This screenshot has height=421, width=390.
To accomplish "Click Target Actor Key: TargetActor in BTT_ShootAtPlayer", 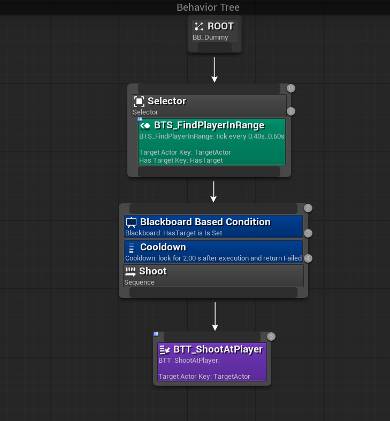I will click(x=204, y=377).
